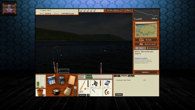
Task: Click the money amount 5 944 098 751 руб.
Action: [x=68, y=13]
